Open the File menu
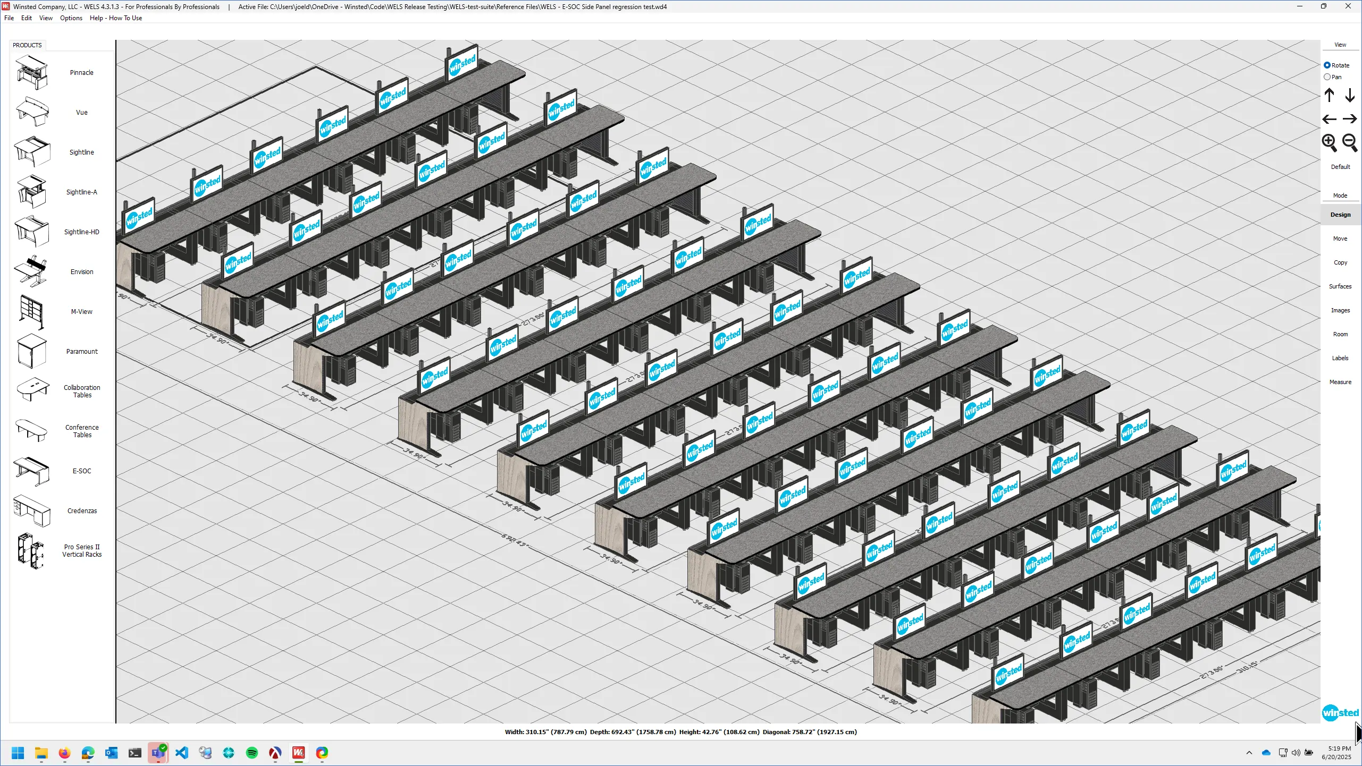Screen dimensions: 1362x766 9,18
